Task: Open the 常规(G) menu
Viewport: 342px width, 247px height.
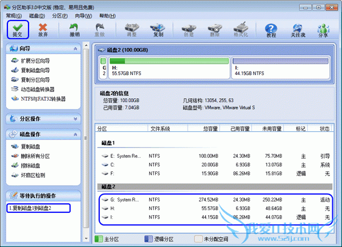Action: 14,16
